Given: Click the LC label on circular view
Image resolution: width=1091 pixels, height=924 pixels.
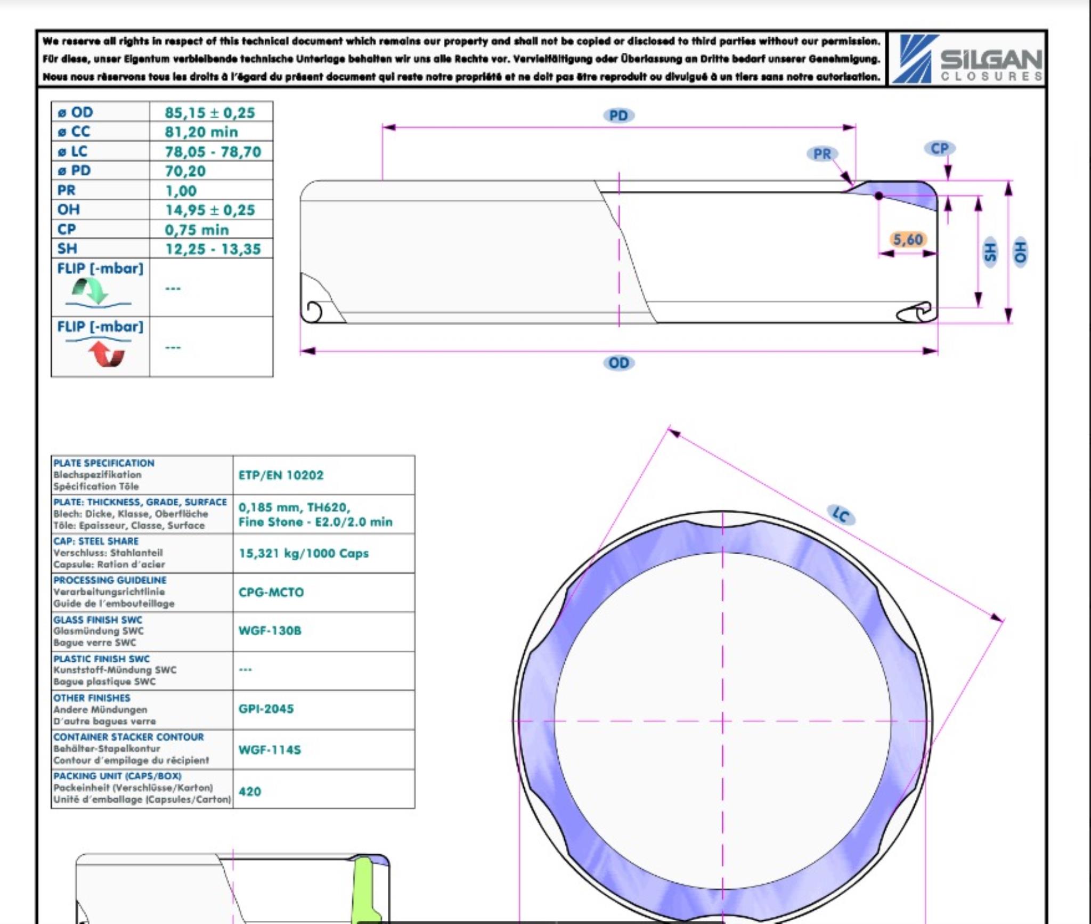Looking at the screenshot, I should (x=841, y=515).
